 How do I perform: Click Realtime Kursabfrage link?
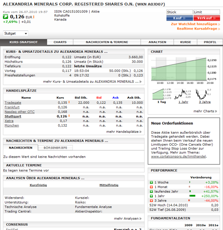(x=198, y=29)
